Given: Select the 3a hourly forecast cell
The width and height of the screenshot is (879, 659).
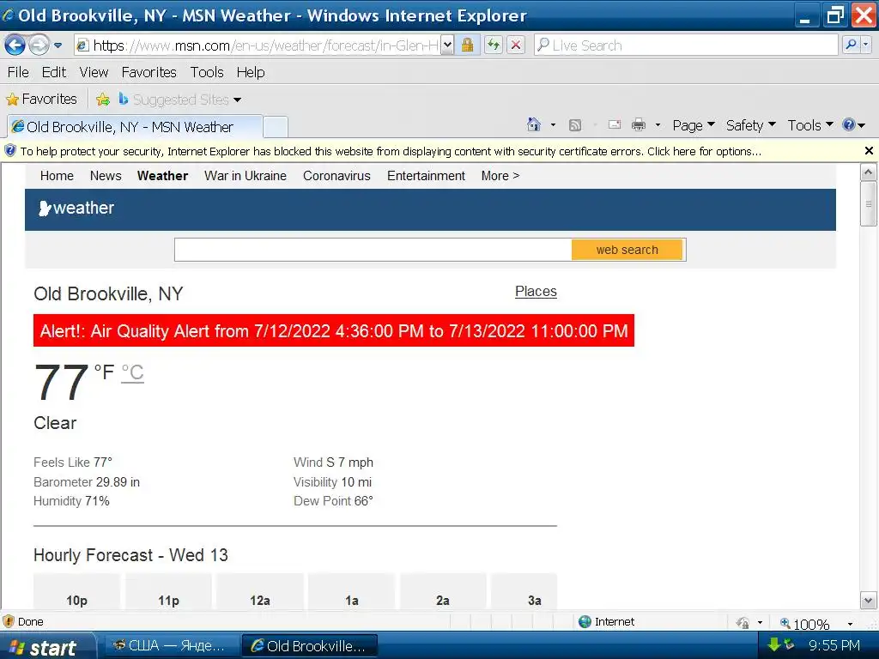Looking at the screenshot, I should [524, 593].
